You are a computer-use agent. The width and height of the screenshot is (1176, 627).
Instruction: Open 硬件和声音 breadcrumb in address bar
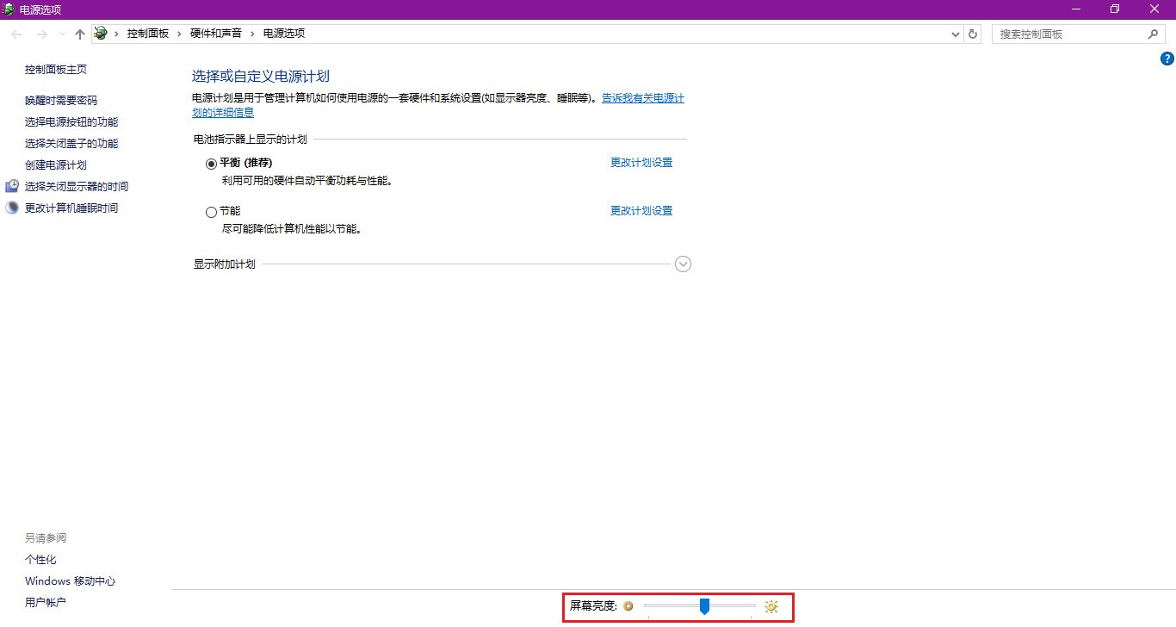(x=216, y=34)
